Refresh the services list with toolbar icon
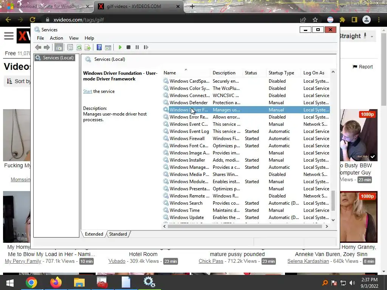Viewport: 387px width, 290px height. (79, 47)
